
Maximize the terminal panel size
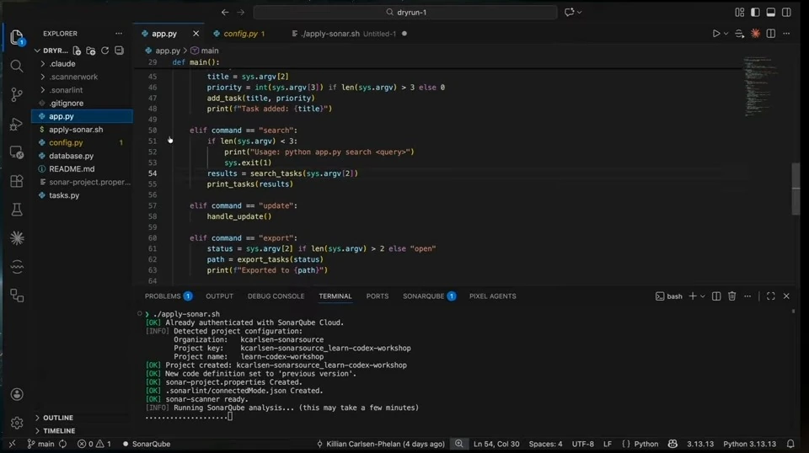(771, 296)
